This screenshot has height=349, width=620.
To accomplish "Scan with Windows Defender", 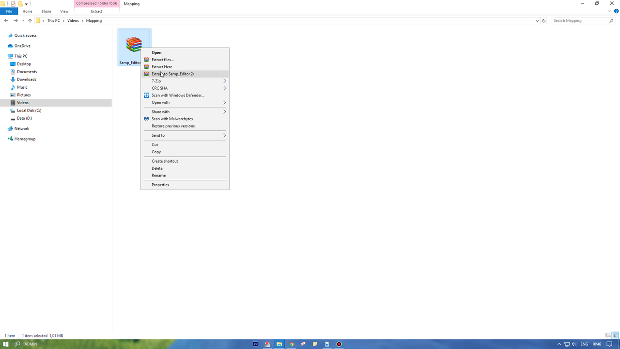I will tap(185, 95).
